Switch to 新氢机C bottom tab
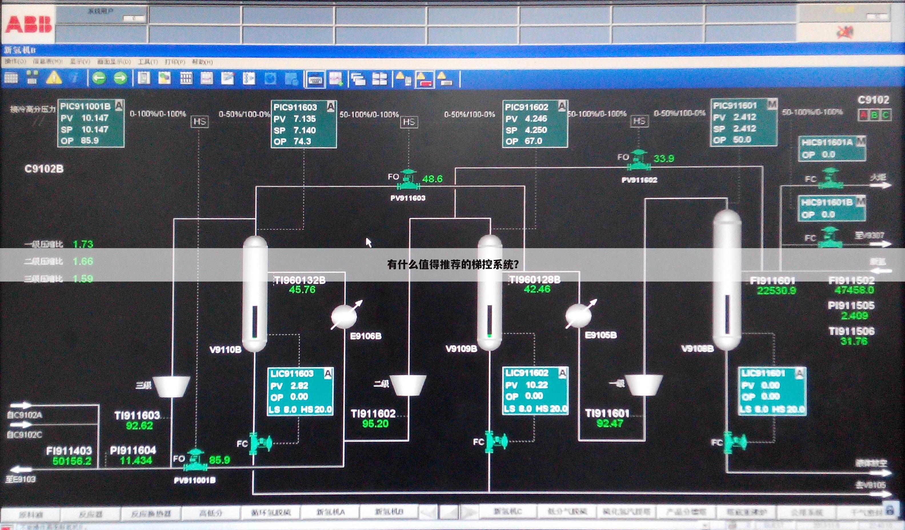This screenshot has width=905, height=530. (508, 511)
